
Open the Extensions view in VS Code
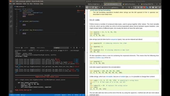coord(11,26)
